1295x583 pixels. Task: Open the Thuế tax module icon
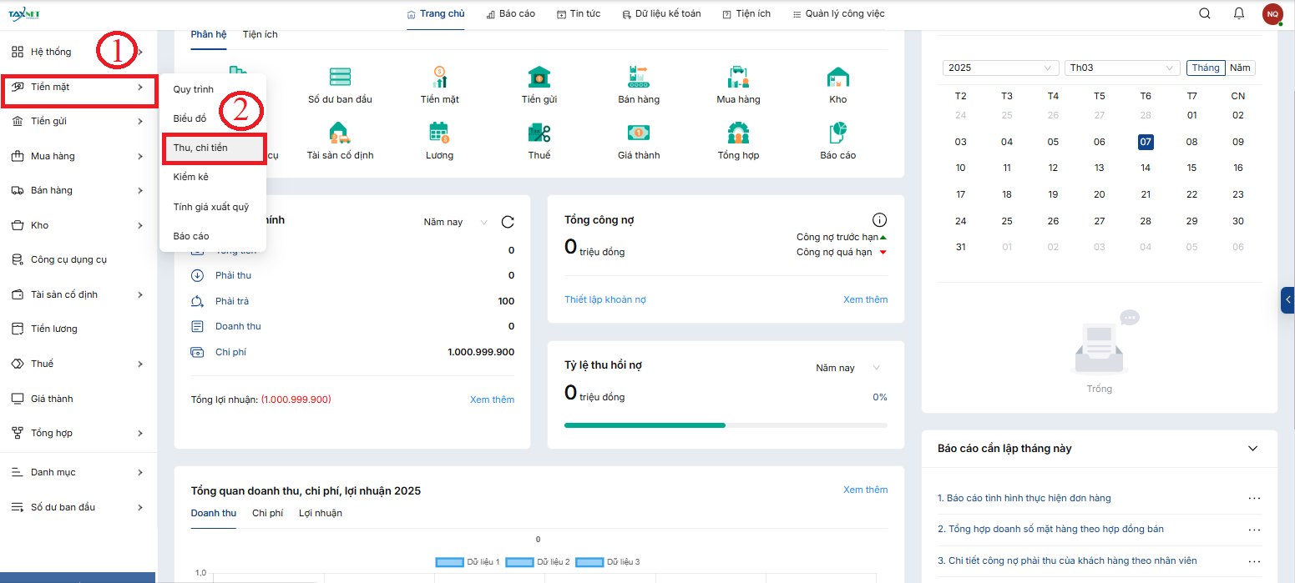click(539, 133)
